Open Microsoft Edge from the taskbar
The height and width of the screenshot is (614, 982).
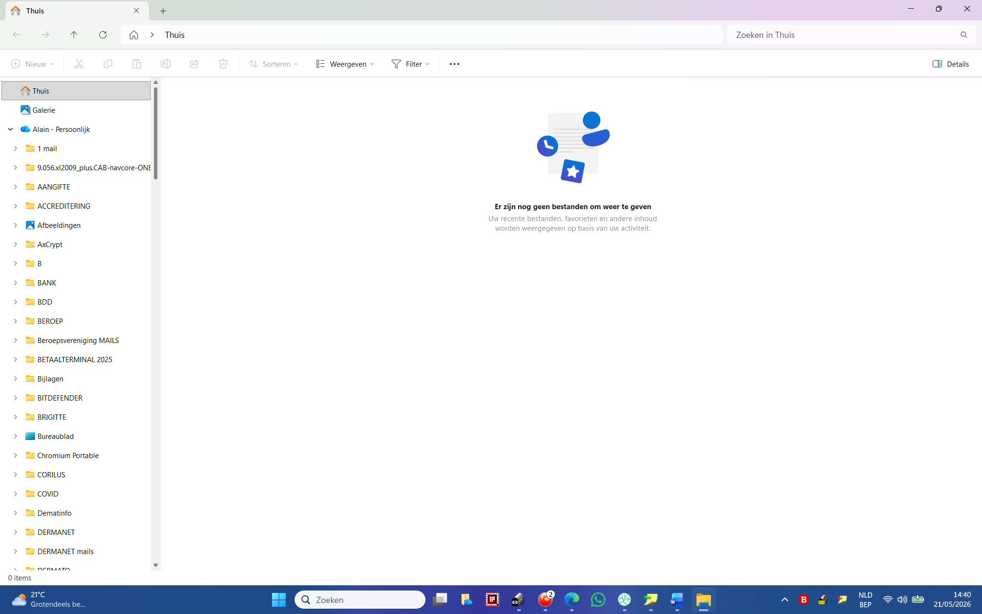point(571,600)
